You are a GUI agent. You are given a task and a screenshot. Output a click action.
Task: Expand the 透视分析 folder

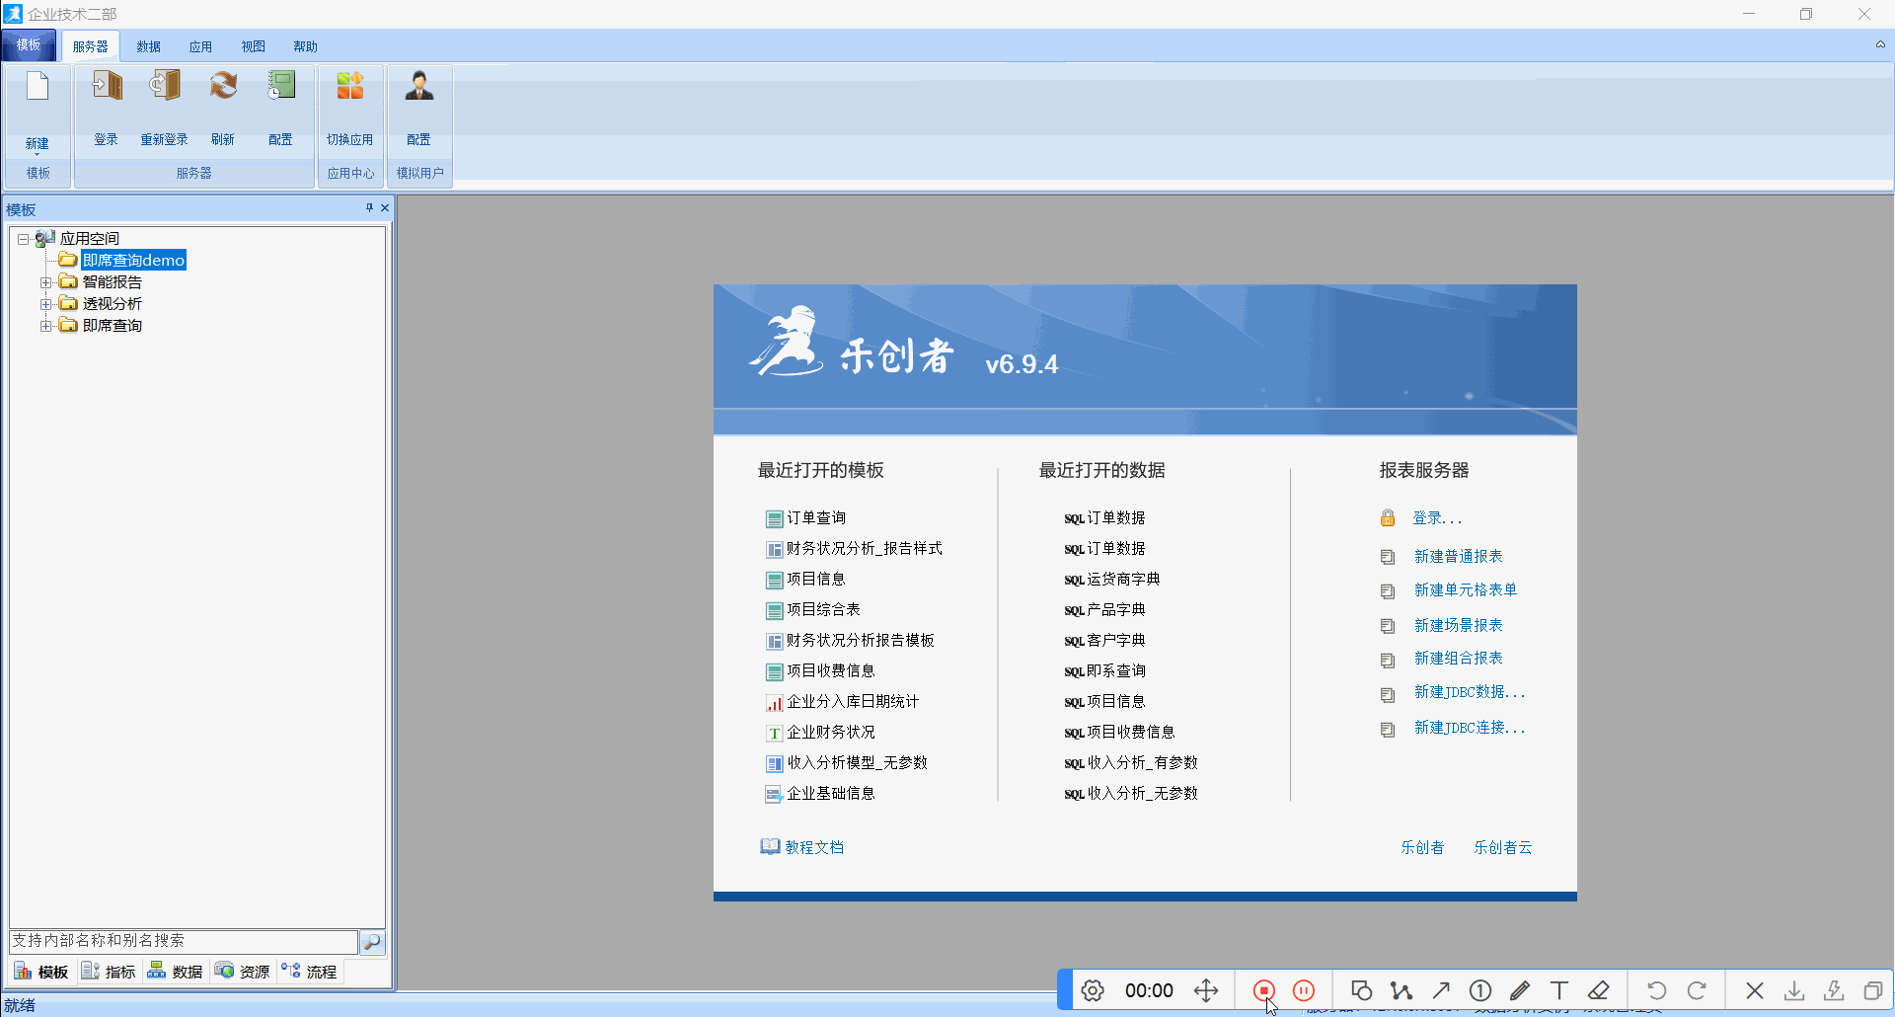point(45,304)
